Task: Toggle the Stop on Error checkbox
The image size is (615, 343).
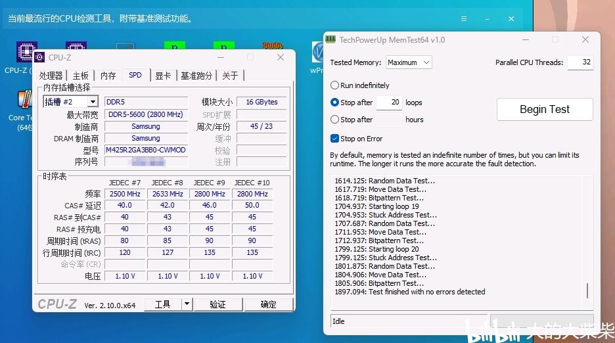Action: 334,139
